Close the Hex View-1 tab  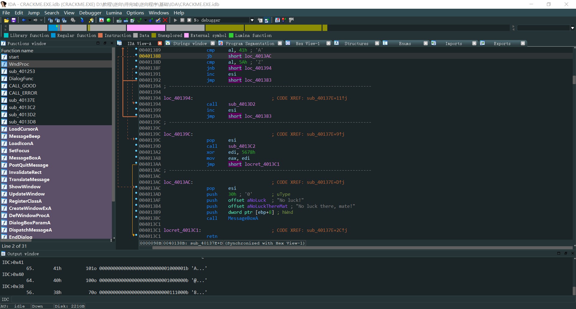pos(328,43)
